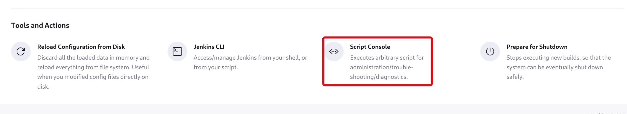Open Reload Configuration from Disk title link
This screenshot has height=114, width=627.
coord(81,47)
